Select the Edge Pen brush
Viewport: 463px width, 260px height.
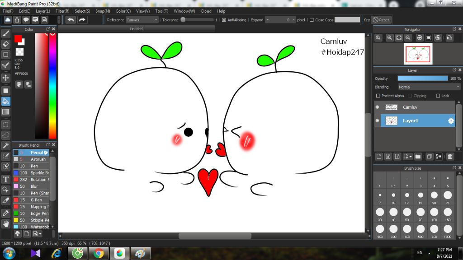point(31,214)
